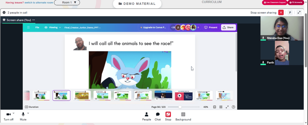Open the DEMO MATERIAL folder tab
Screen dimensions: 308x125
137,4
